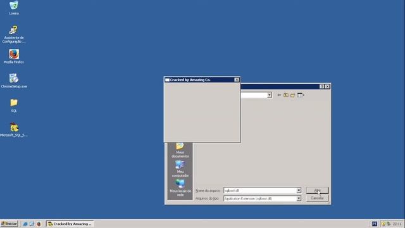
Task: Select the Assistente de Configuração desktop icon
Action: tap(14, 34)
